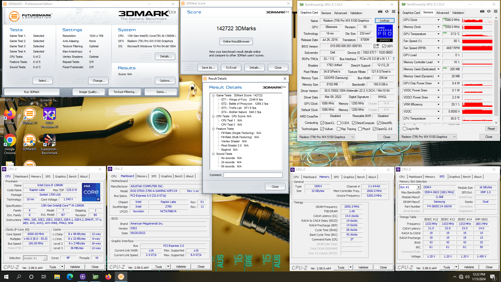Click Texture Filtering button in 3DMark03
Screen dimensions: 501x282
coord(125,92)
